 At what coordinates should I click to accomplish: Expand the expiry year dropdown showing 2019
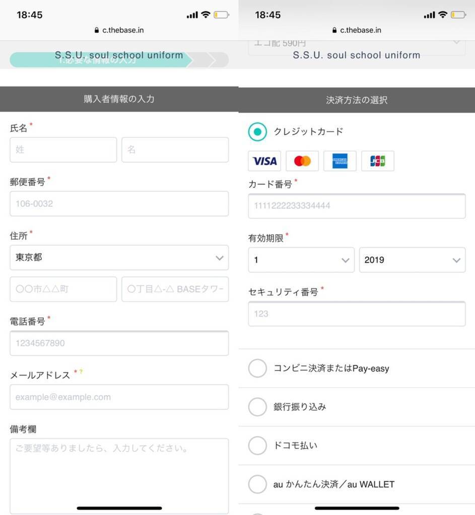412,260
